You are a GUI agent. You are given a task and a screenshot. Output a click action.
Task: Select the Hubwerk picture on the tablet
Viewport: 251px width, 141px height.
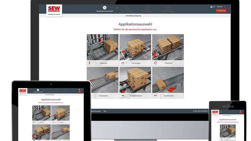tap(42, 113)
